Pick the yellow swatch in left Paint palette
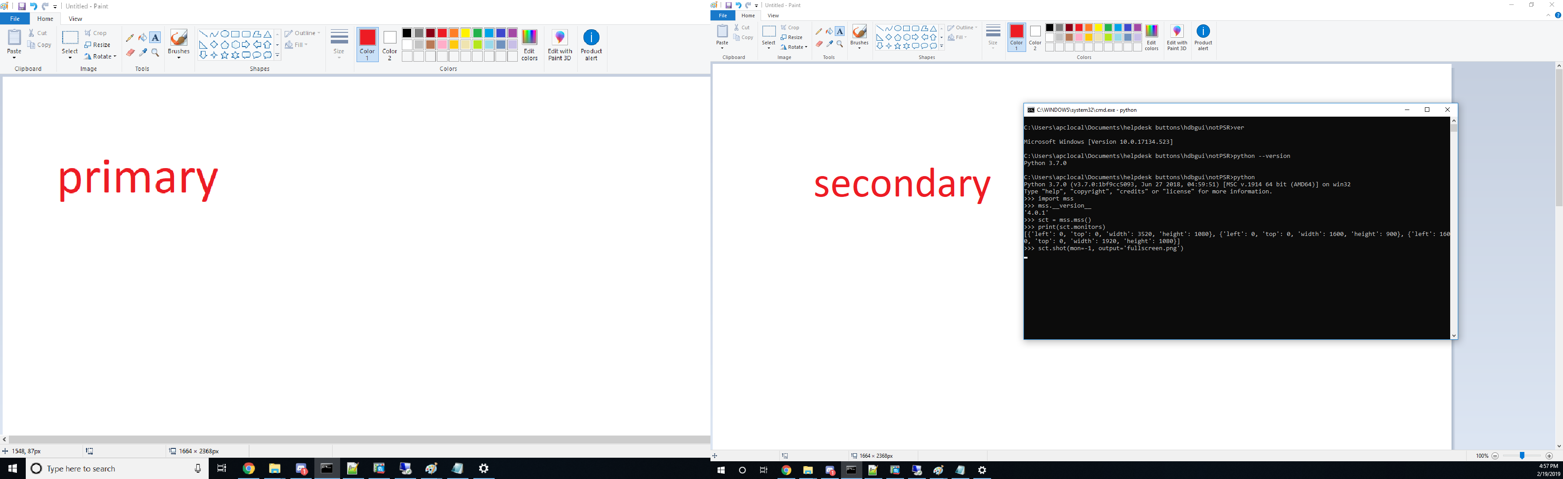This screenshot has width=1563, height=479. pyautogui.click(x=465, y=33)
